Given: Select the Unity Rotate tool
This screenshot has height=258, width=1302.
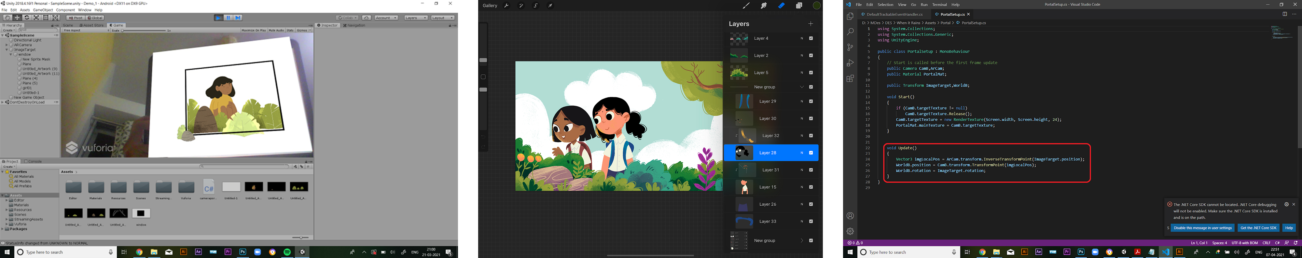Looking at the screenshot, I should pyautogui.click(x=27, y=18).
